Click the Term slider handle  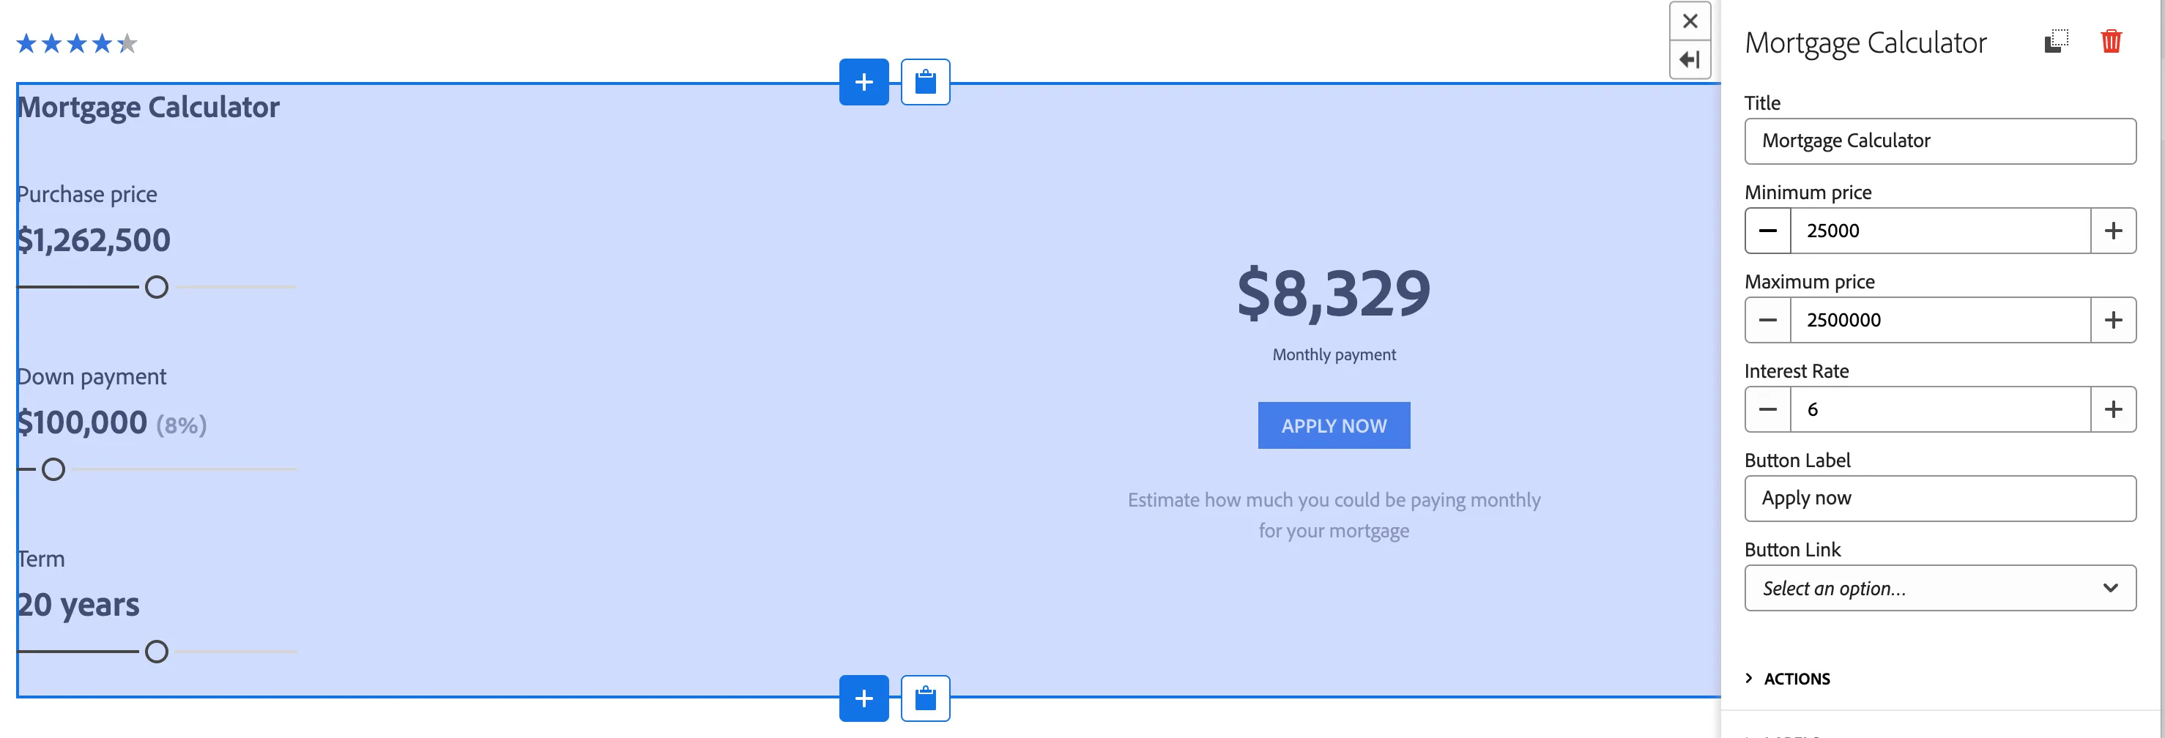pyautogui.click(x=156, y=652)
